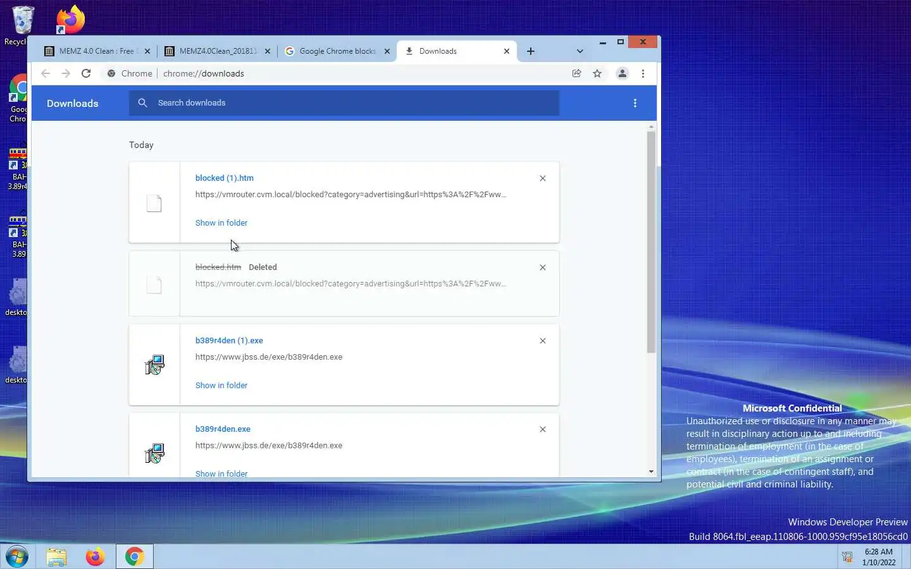Select the Downloads tab
The width and height of the screenshot is (911, 569).
tap(455, 51)
